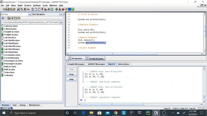Open the Project menu
Viewport: 207px width, 116px height.
tap(28, 5)
